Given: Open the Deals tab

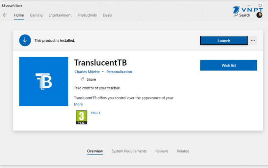Looking at the screenshot, I should click(x=107, y=15).
